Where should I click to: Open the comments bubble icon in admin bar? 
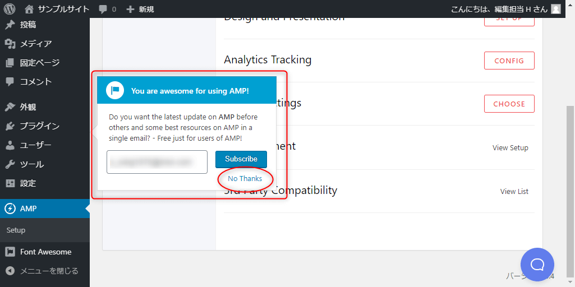coord(103,9)
